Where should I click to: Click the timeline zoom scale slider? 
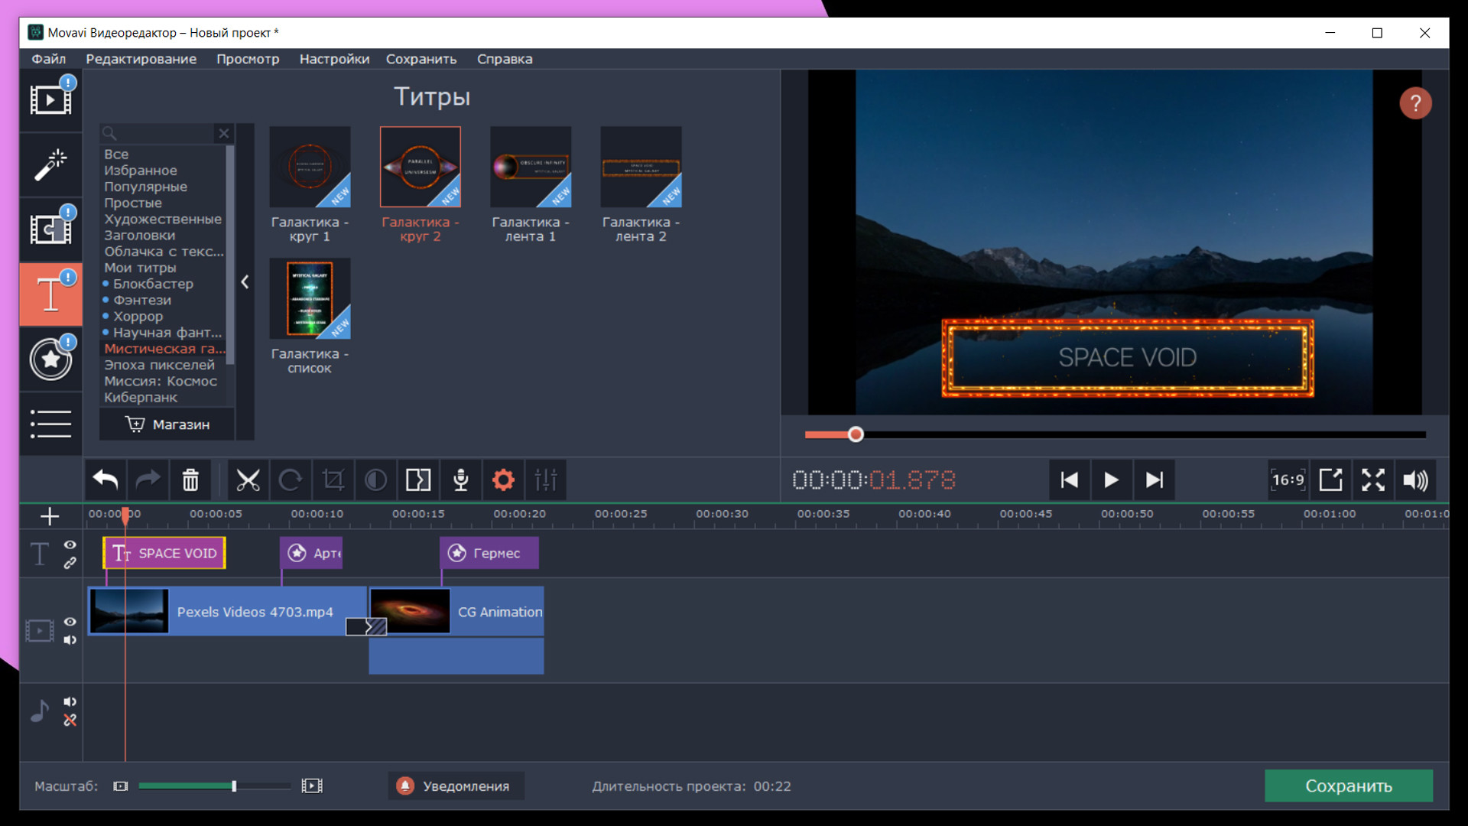pyautogui.click(x=234, y=786)
